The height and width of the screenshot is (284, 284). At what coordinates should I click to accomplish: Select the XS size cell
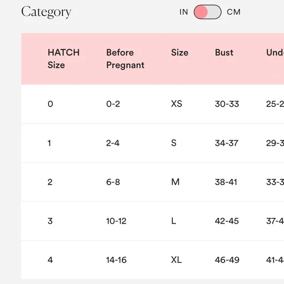177,104
